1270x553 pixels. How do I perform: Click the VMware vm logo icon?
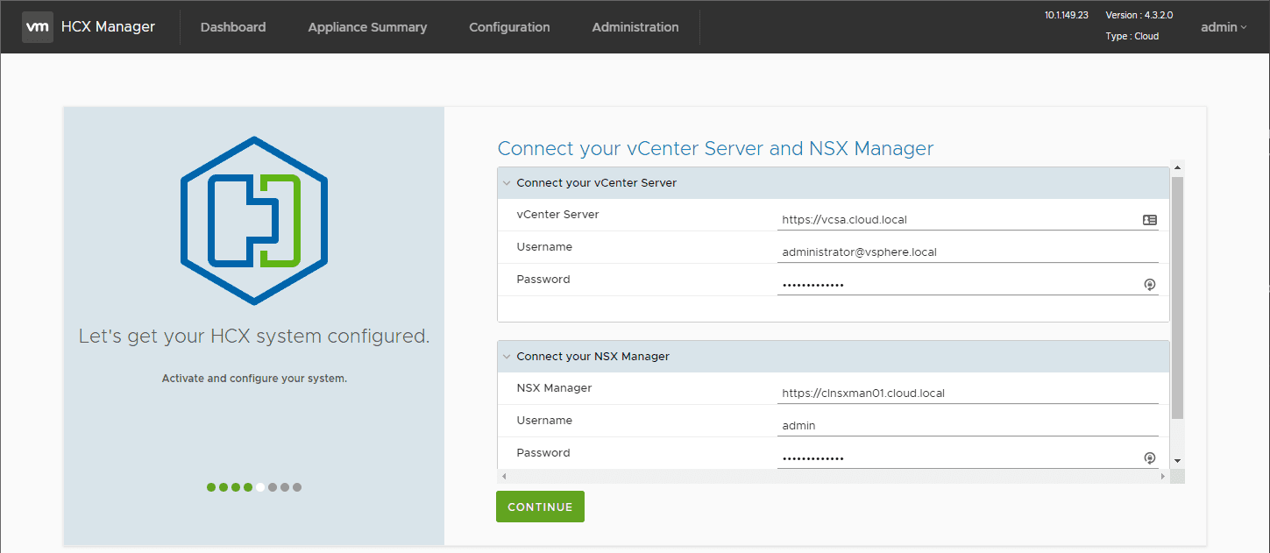37,27
